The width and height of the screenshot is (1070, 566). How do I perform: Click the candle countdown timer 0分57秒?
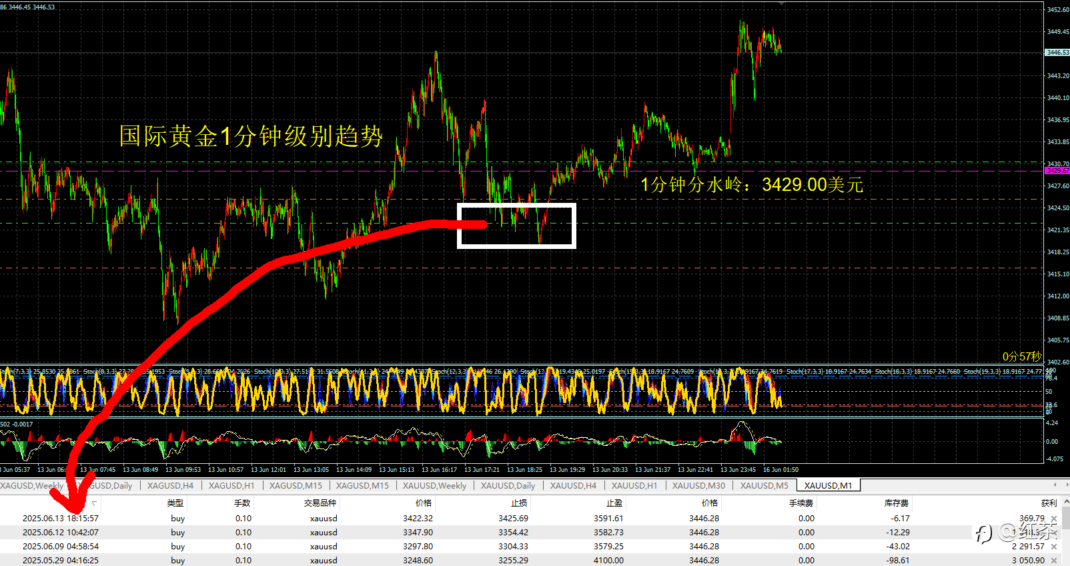click(x=1021, y=356)
